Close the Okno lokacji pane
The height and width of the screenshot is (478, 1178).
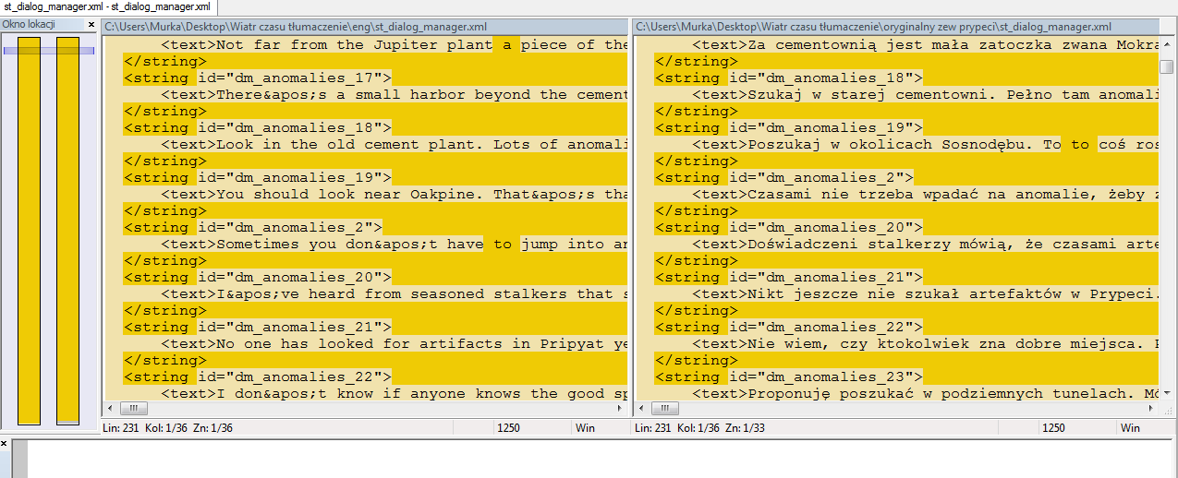click(91, 25)
